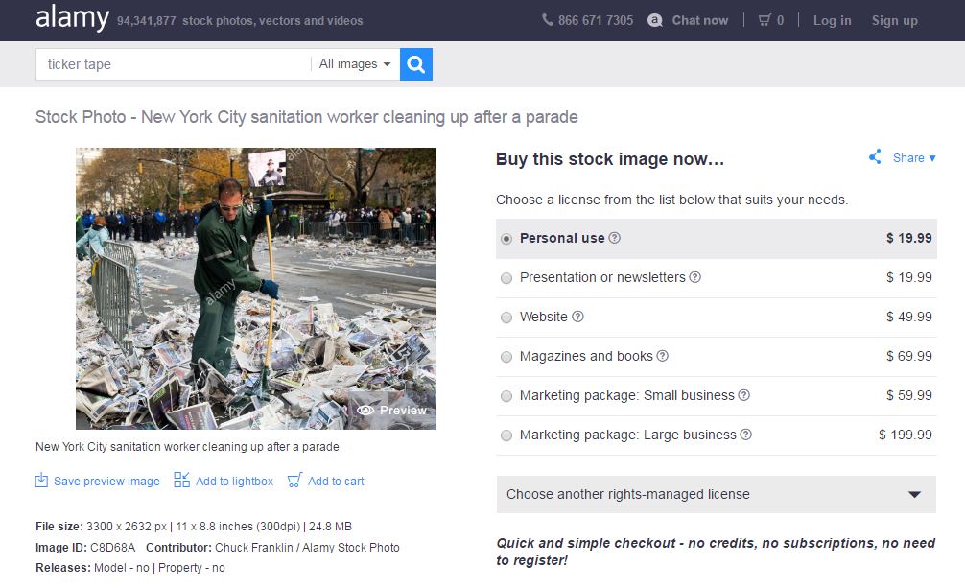Screen dimensions: 965x588
Task: Click the magnifying glass search button
Action: (x=415, y=64)
